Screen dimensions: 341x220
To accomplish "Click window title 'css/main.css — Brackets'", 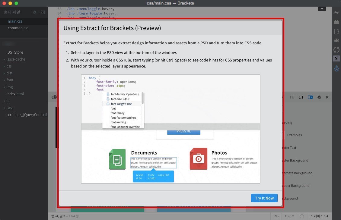I will (170, 3).
